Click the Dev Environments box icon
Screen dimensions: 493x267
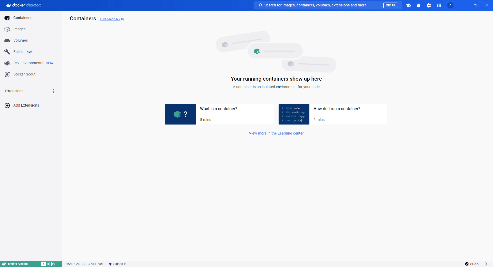click(7, 63)
